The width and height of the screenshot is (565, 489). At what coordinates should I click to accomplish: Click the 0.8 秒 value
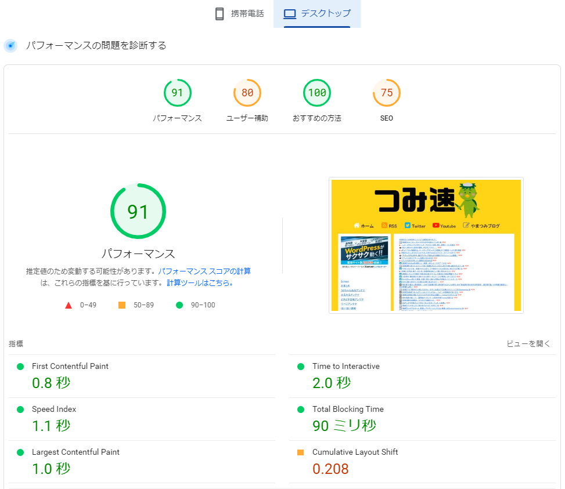51,383
